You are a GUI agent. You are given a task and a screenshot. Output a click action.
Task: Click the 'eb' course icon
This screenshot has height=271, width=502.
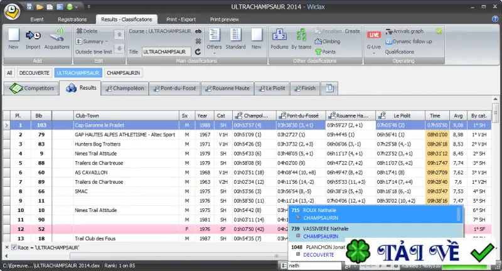click(198, 31)
